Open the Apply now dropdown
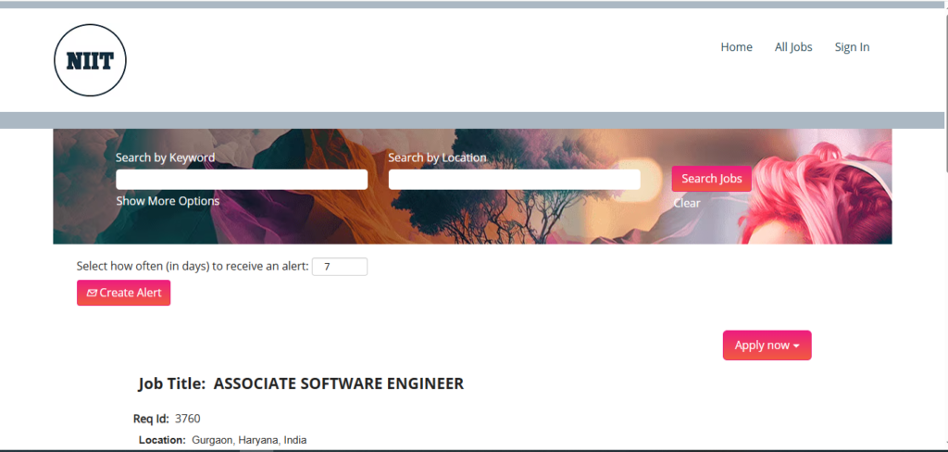 [x=767, y=345]
